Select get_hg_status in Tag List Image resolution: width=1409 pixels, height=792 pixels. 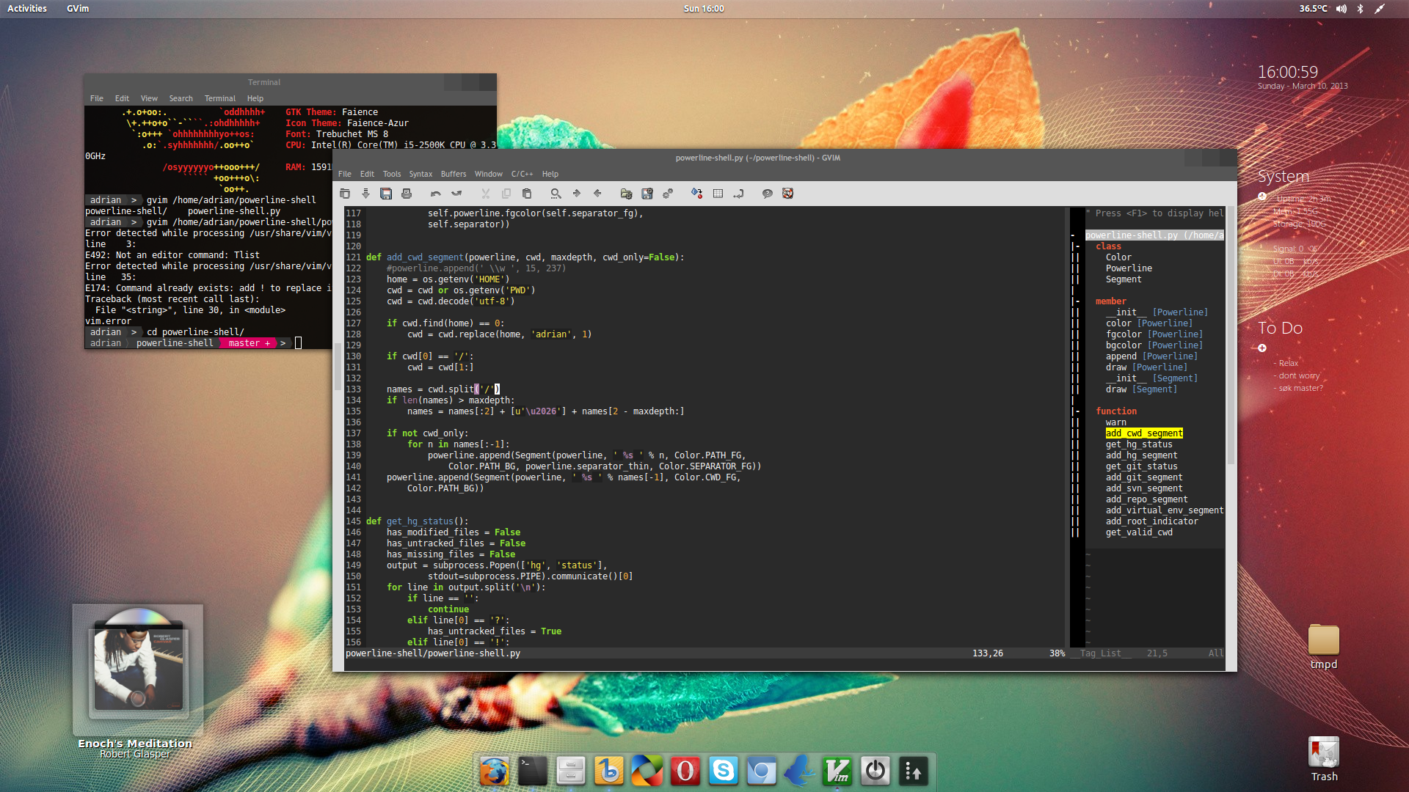(1139, 444)
